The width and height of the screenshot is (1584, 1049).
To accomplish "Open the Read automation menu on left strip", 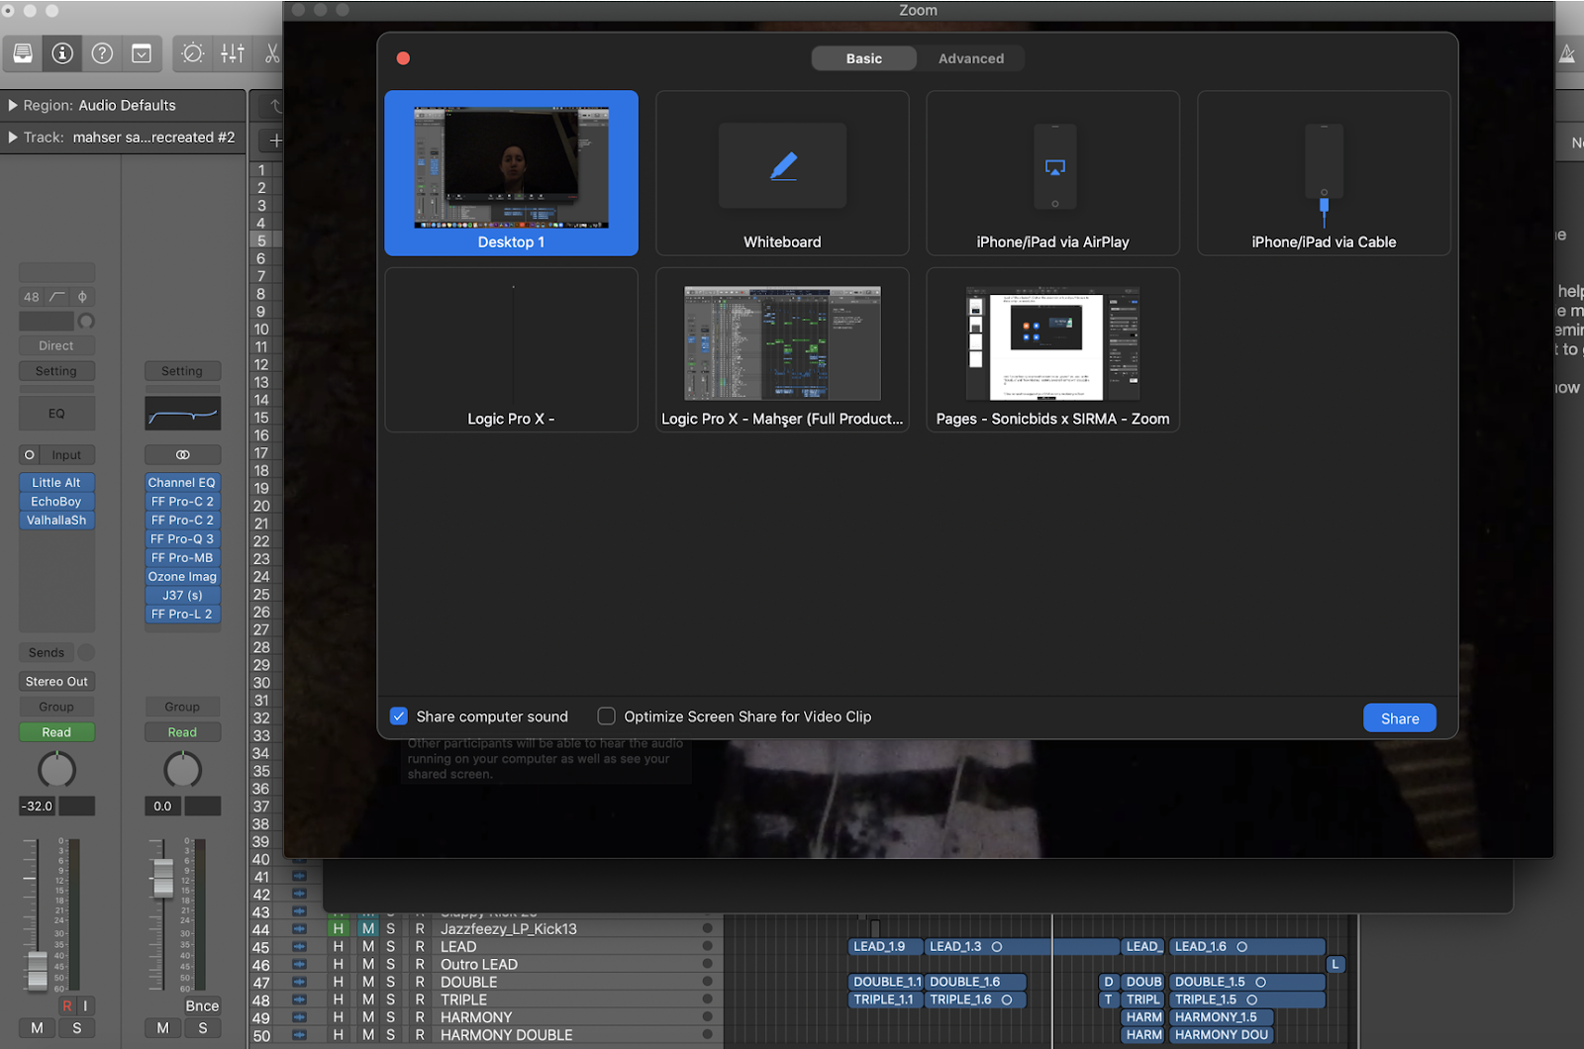I will point(56,732).
